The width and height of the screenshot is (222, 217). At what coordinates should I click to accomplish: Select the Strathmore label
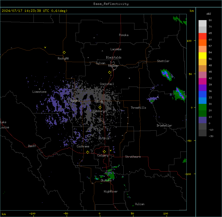133,157
